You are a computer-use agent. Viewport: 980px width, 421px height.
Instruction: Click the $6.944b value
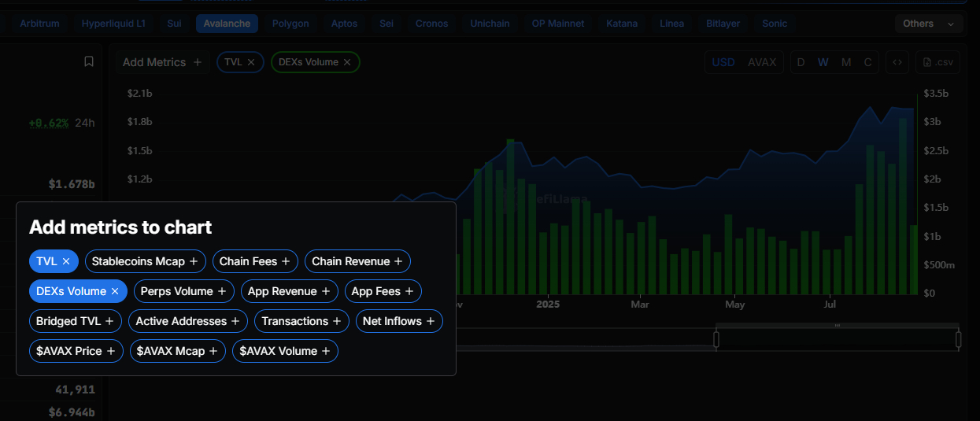(x=72, y=412)
